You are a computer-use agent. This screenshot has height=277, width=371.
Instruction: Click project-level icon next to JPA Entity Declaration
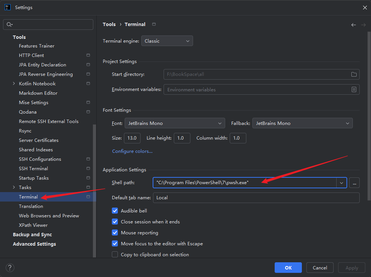(x=88, y=65)
